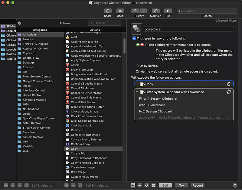Delete the selected macro from the list
242x190 pixels.
click(x=73, y=185)
